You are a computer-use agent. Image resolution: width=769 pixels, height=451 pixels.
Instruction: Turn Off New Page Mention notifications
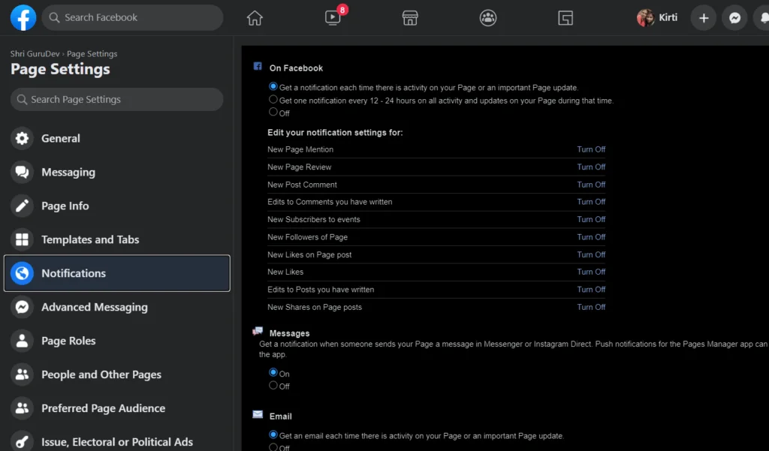[x=591, y=149]
